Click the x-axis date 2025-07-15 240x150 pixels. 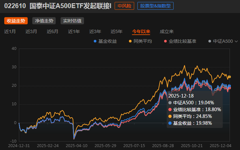134,146
